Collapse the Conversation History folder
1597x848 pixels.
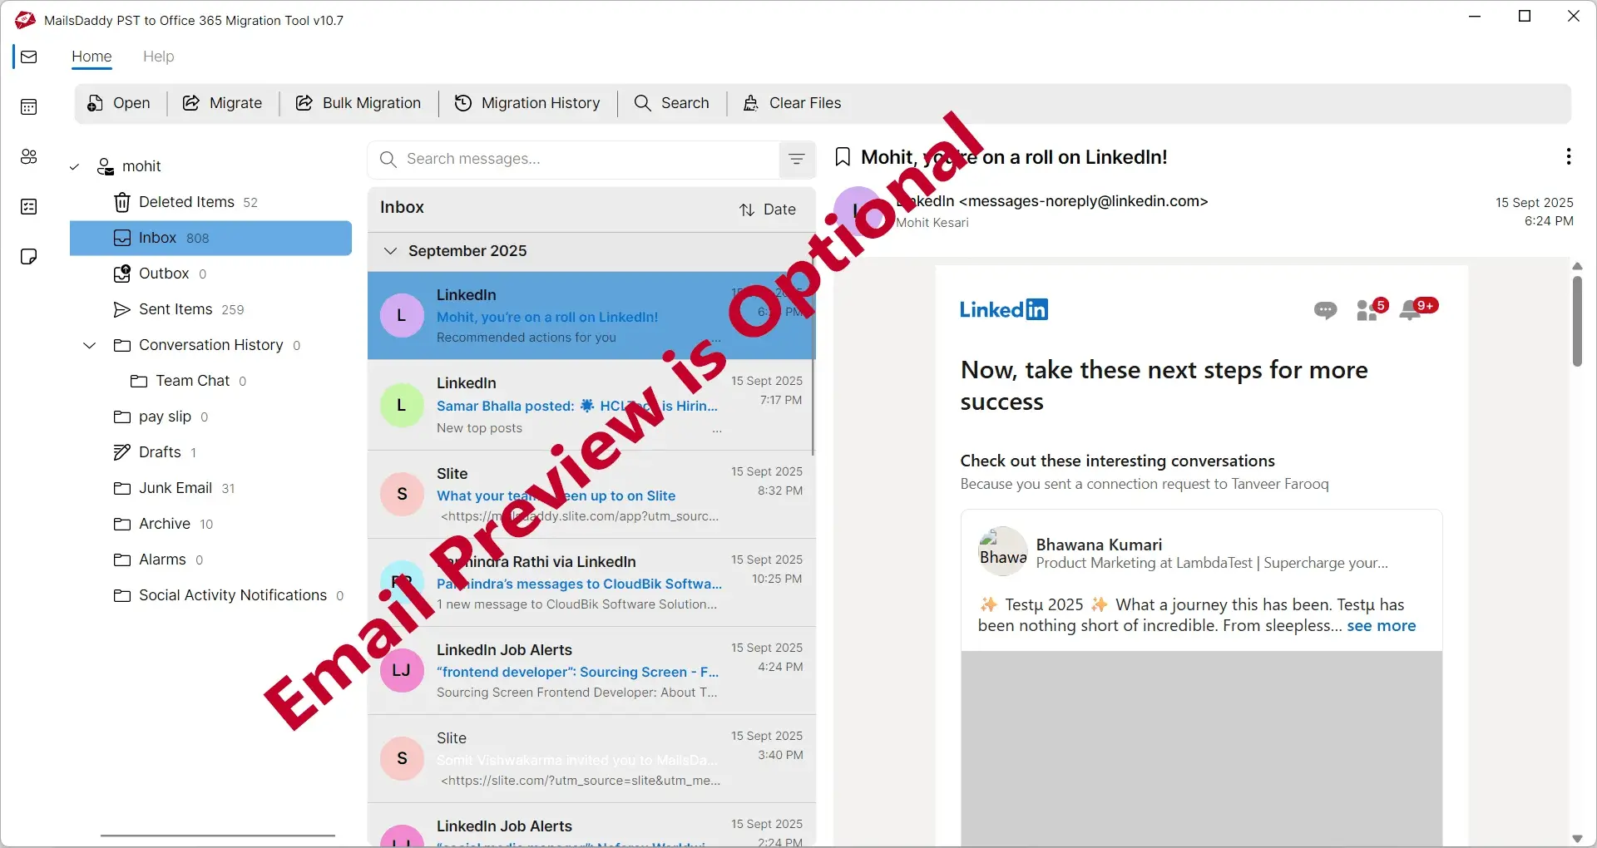pos(90,345)
